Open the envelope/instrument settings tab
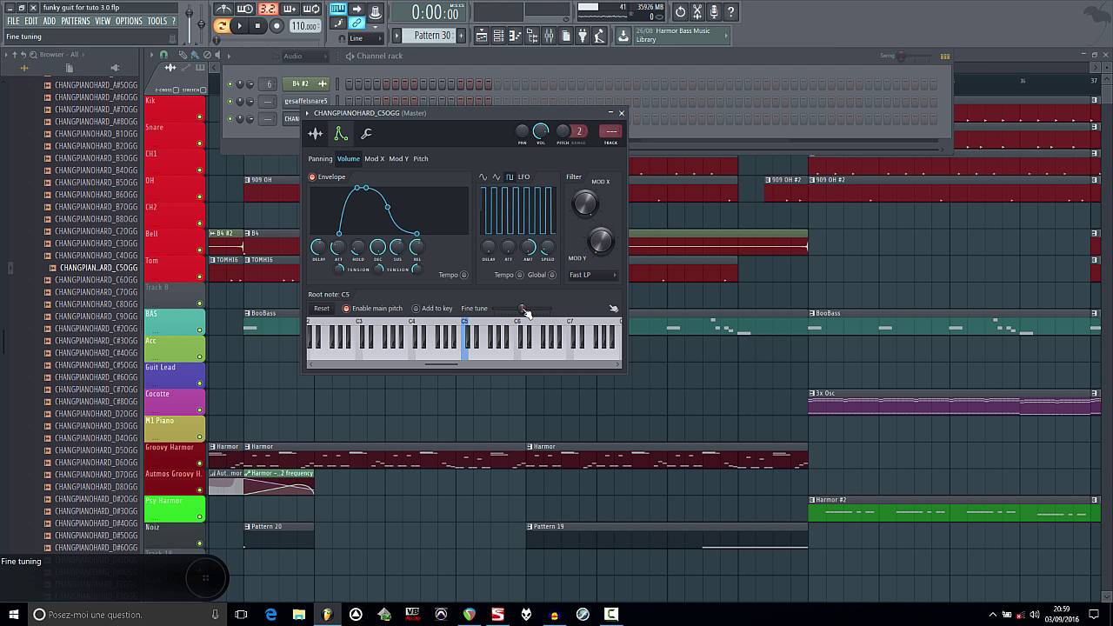The width and height of the screenshot is (1113, 626). (x=341, y=134)
